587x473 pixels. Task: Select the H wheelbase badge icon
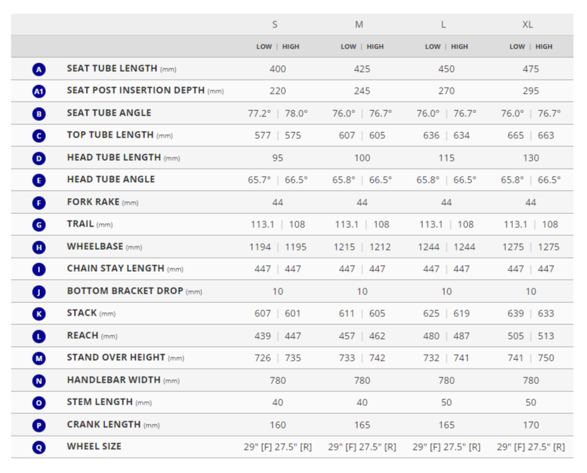coord(39,247)
